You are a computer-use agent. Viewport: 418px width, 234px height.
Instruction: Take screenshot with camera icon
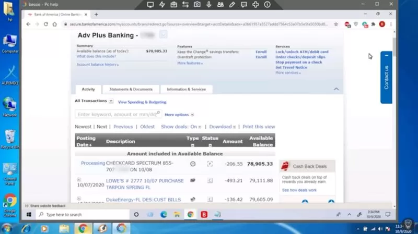pyautogui.click(x=197, y=5)
